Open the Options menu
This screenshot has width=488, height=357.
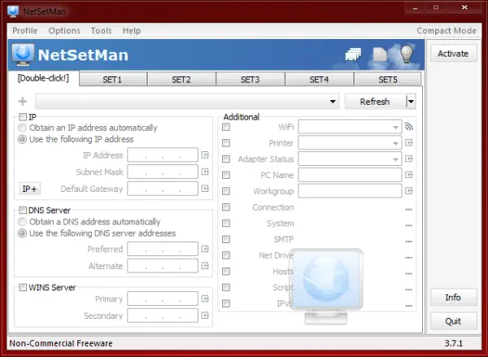[x=64, y=31]
